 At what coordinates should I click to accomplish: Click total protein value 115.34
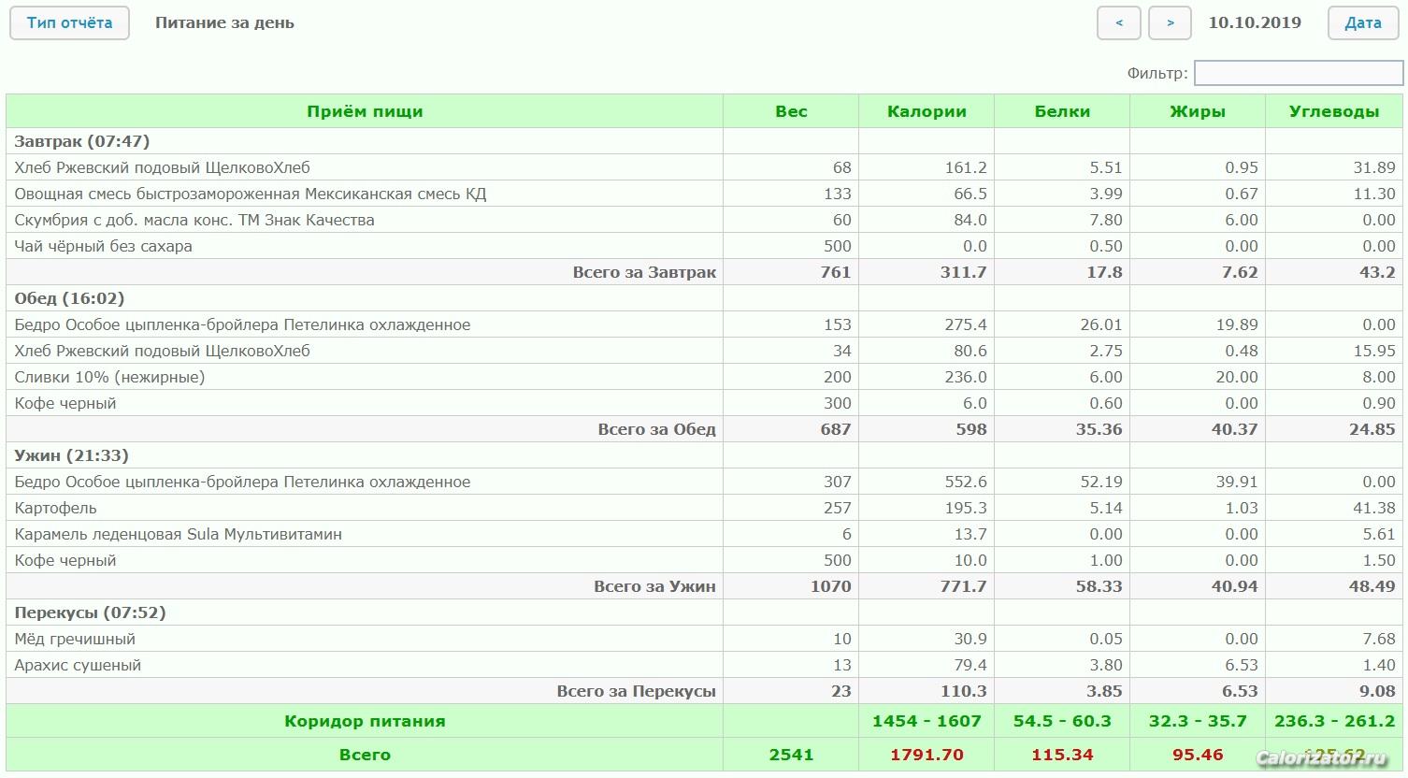click(1062, 755)
